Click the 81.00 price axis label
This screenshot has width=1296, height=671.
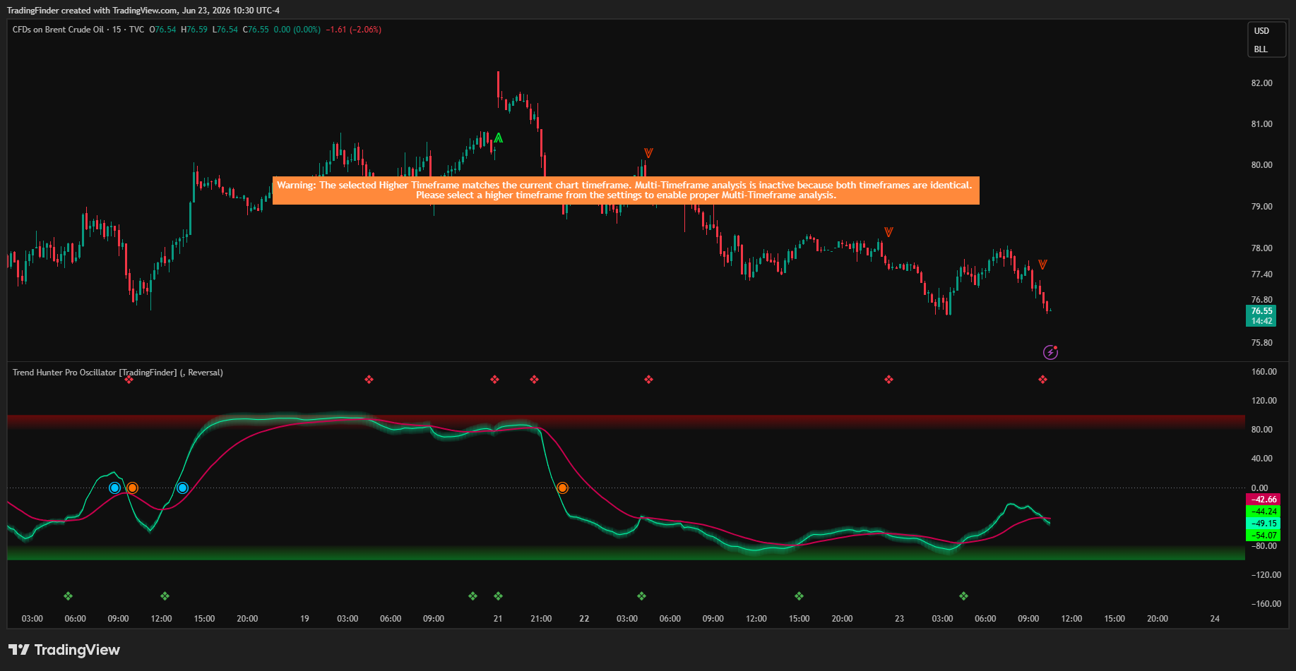(1261, 124)
